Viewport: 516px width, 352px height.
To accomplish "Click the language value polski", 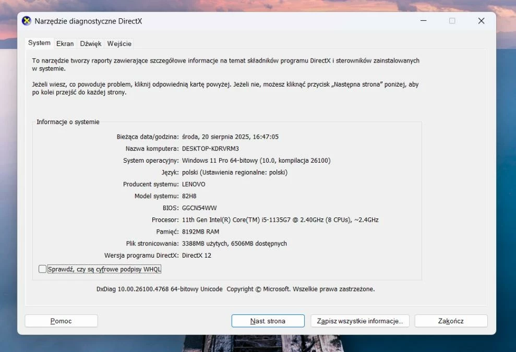I will [235, 173].
